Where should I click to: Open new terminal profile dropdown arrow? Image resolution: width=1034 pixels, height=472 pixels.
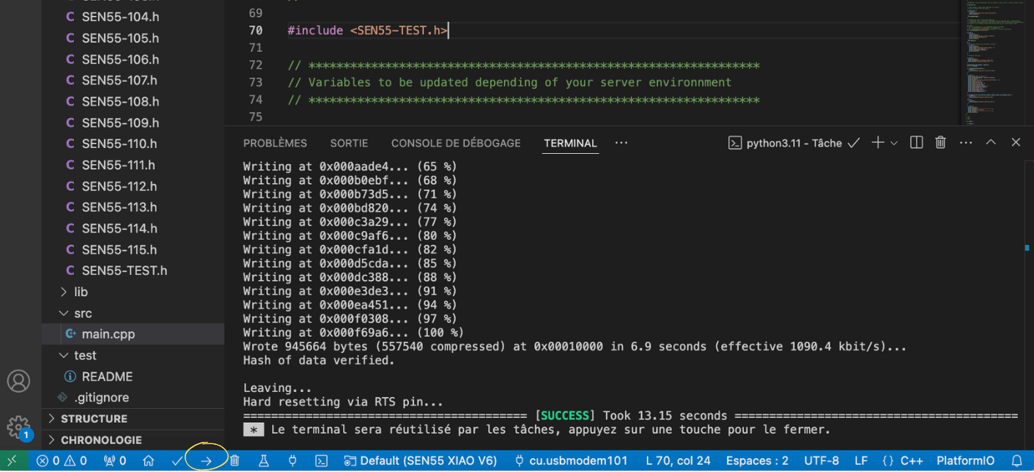[894, 143]
